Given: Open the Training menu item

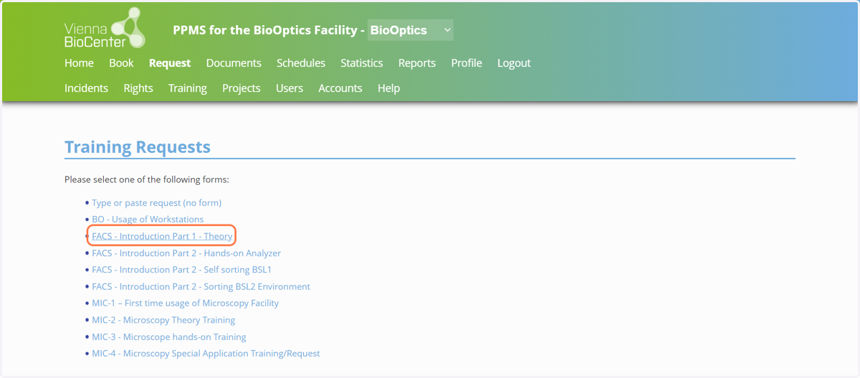Looking at the screenshot, I should point(188,88).
